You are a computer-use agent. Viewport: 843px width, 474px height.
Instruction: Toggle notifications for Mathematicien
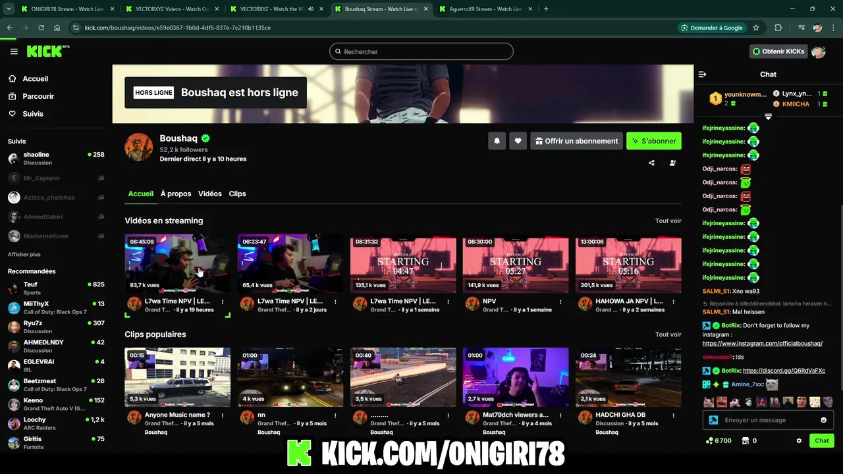click(x=101, y=236)
